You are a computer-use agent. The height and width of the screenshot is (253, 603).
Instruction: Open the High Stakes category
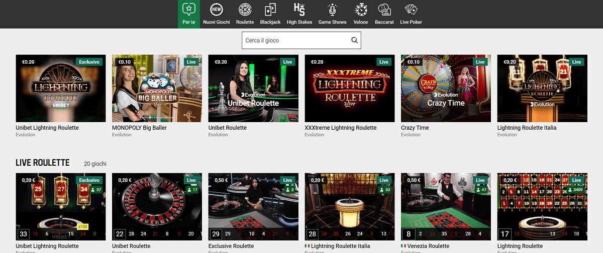[x=299, y=14]
